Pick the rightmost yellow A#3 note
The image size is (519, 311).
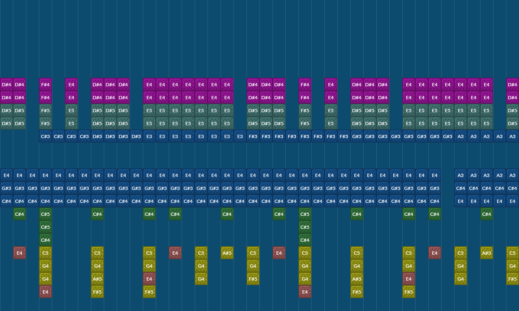click(x=486, y=253)
